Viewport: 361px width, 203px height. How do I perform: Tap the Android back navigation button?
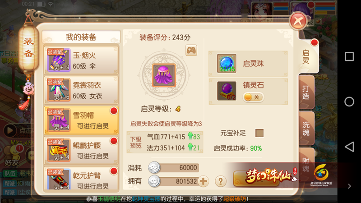[349, 147]
